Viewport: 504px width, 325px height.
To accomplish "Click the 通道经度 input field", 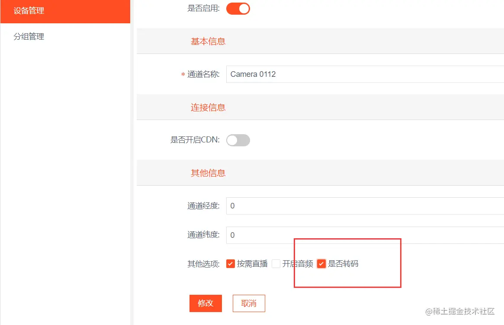I will pos(365,205).
